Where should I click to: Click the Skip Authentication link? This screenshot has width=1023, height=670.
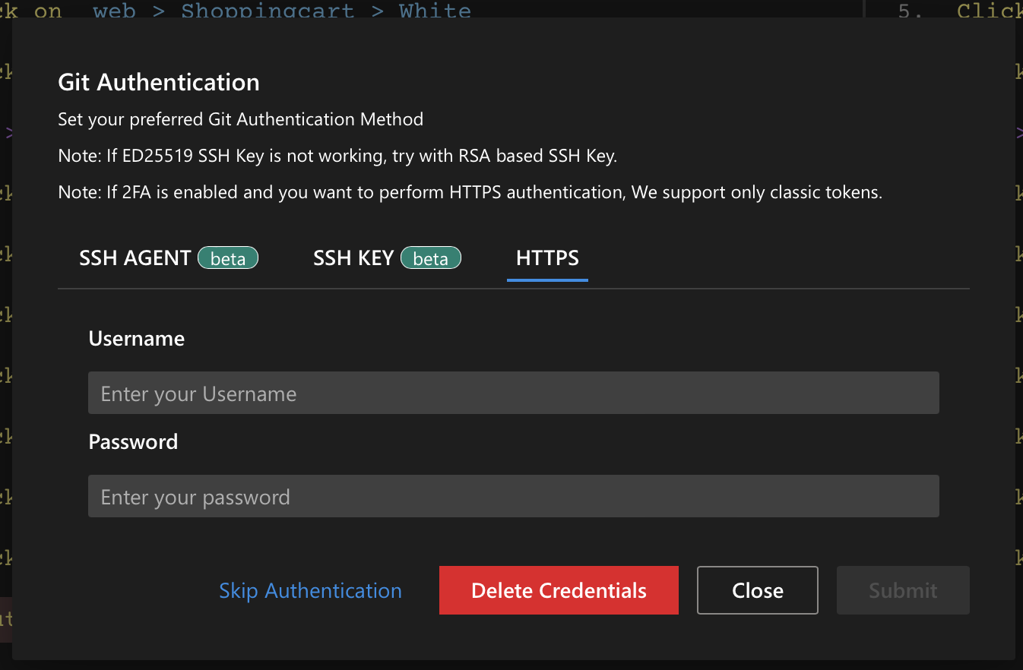(x=310, y=591)
